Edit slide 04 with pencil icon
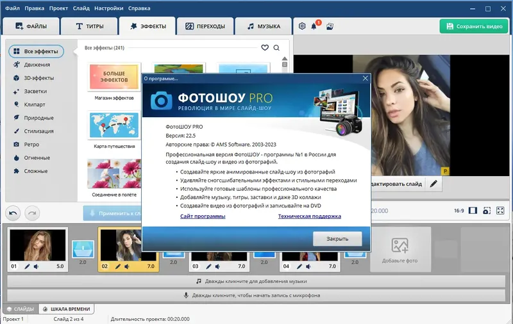 tap(299, 266)
